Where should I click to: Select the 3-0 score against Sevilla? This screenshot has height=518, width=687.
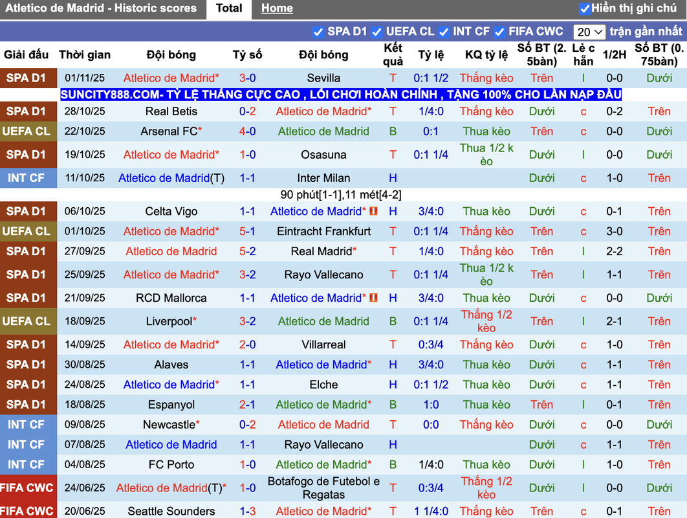pos(248,78)
